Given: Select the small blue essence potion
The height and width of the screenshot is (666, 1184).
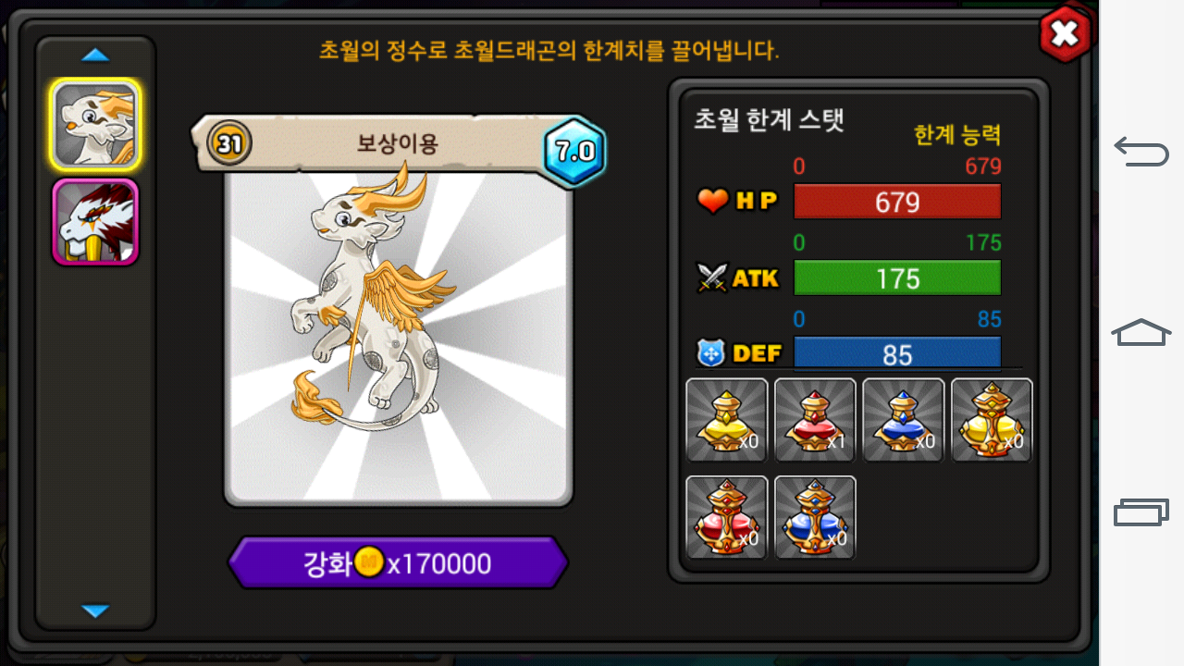Looking at the screenshot, I should click(904, 420).
